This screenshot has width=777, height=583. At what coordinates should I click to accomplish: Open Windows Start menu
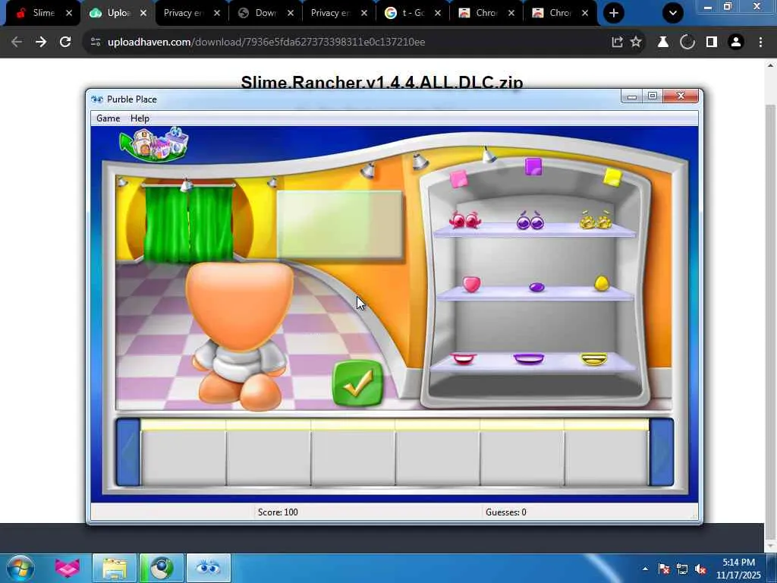pos(20,568)
